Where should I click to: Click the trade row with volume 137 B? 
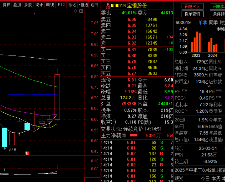coord(137,154)
